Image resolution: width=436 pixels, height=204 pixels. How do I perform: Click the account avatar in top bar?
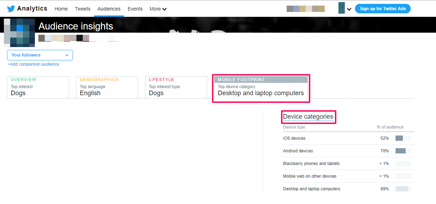(x=341, y=8)
